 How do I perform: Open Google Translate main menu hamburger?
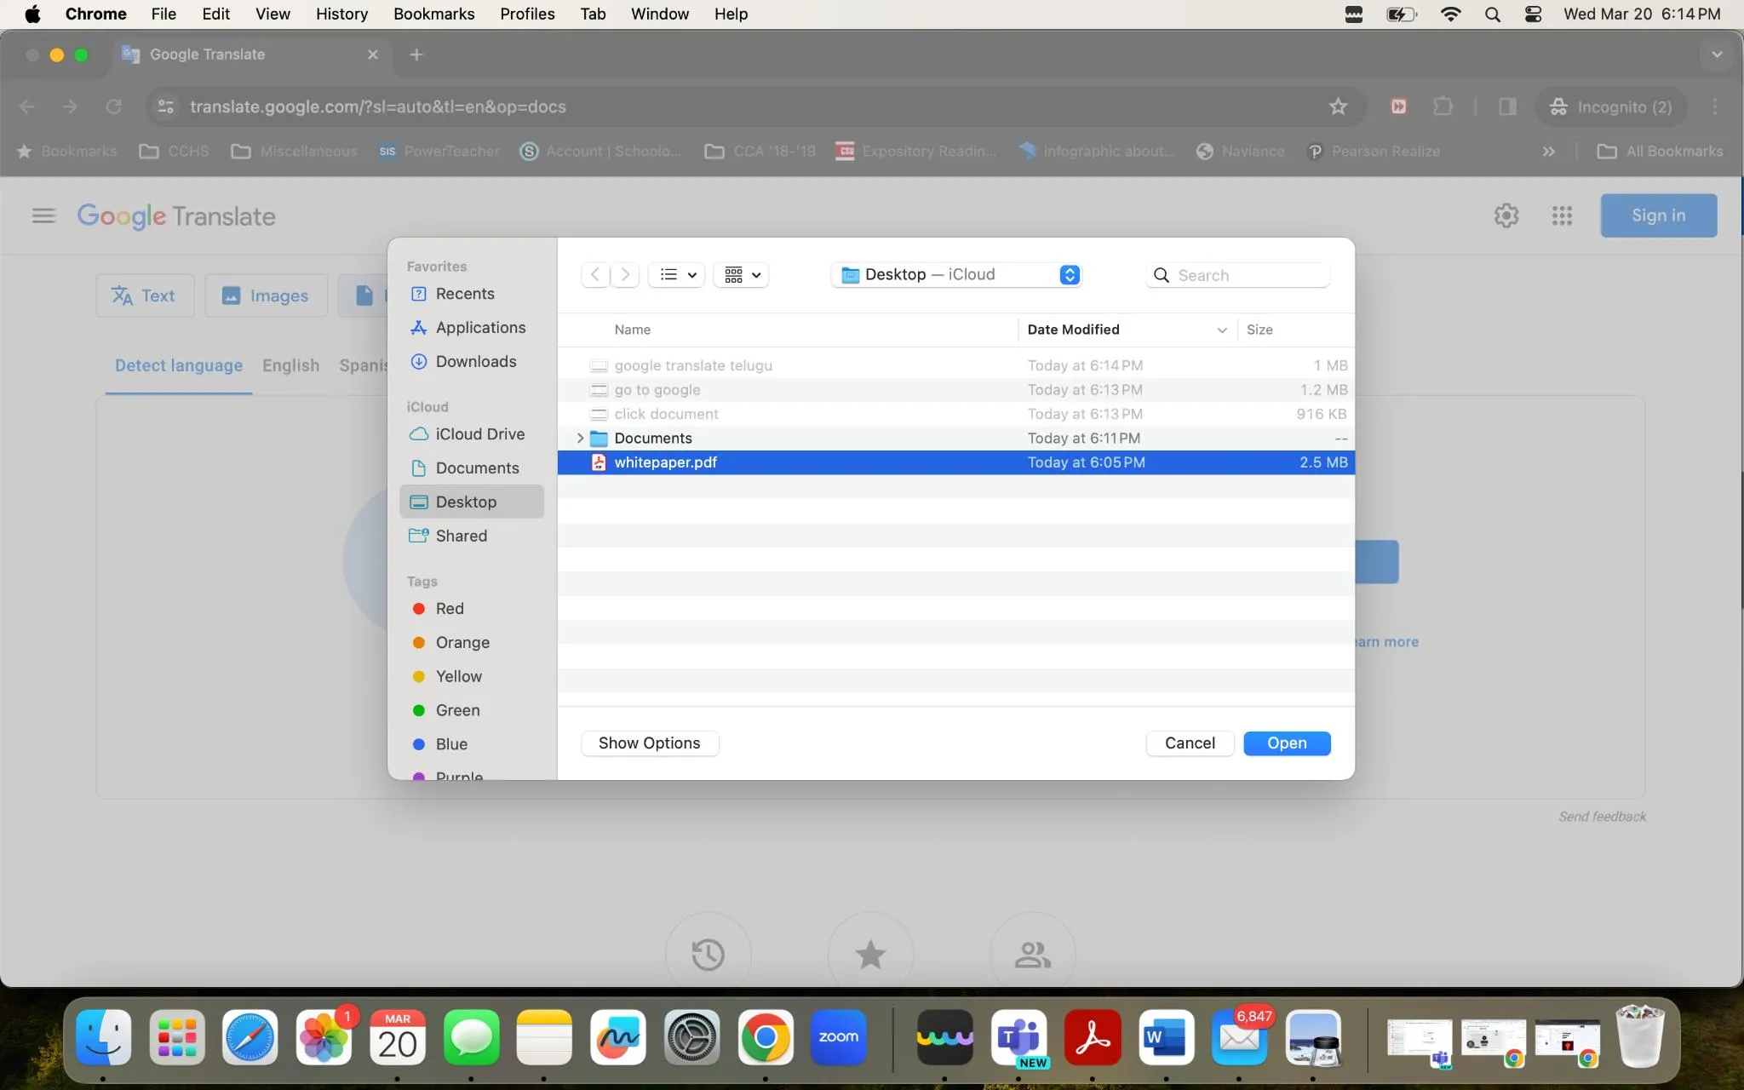click(x=43, y=215)
